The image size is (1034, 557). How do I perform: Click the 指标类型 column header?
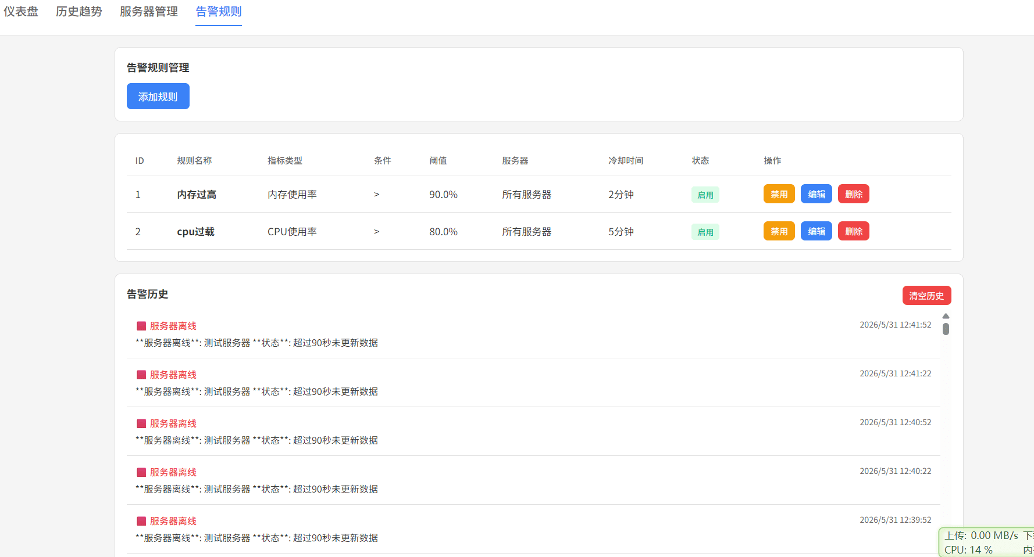pos(285,161)
